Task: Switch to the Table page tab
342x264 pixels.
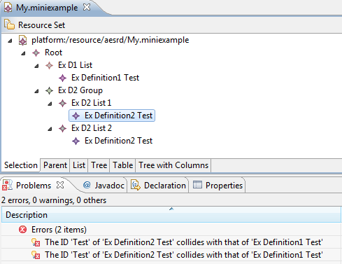Action: 122,165
